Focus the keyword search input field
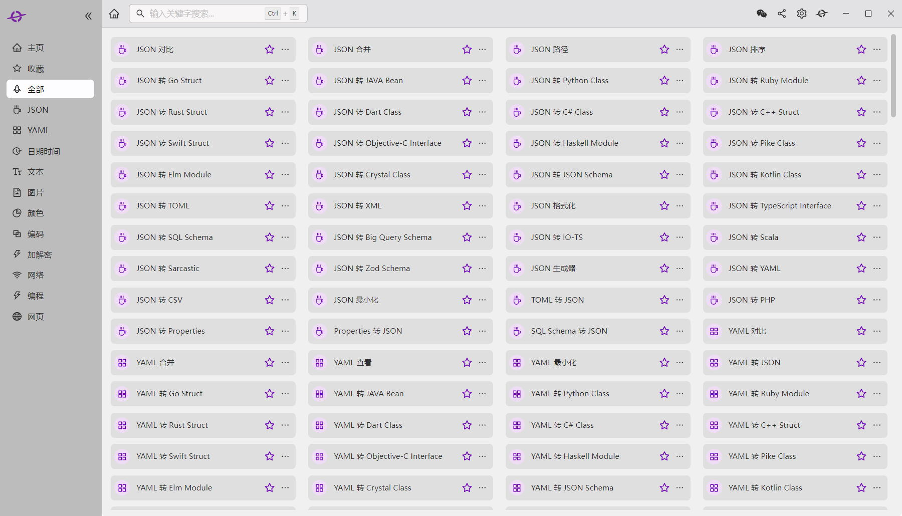 205,14
